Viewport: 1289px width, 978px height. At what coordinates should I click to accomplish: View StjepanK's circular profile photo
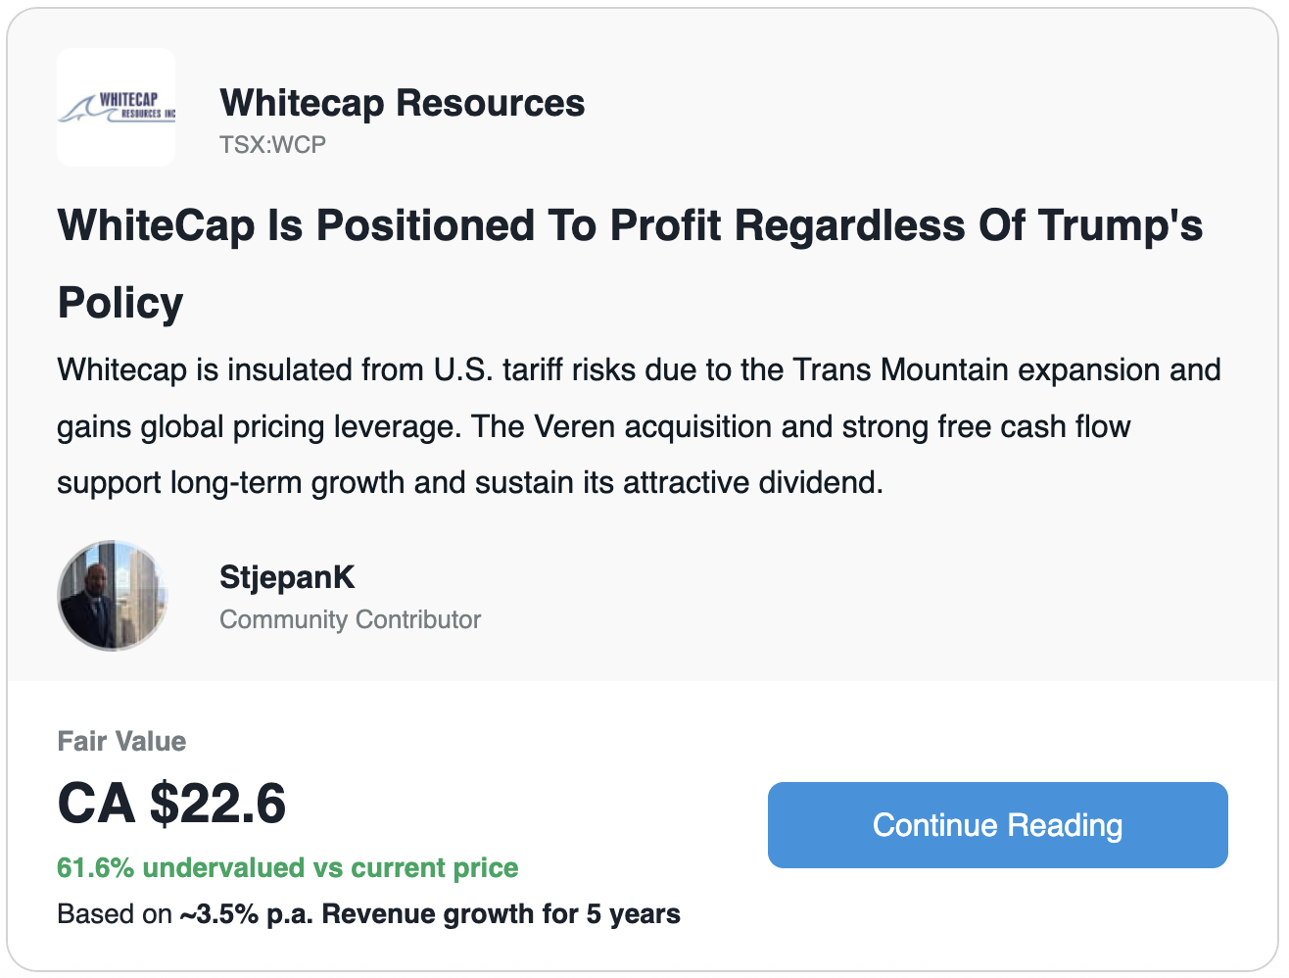113,595
